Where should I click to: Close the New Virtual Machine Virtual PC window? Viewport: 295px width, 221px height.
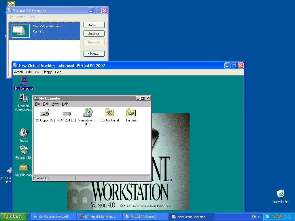[x=241, y=65]
